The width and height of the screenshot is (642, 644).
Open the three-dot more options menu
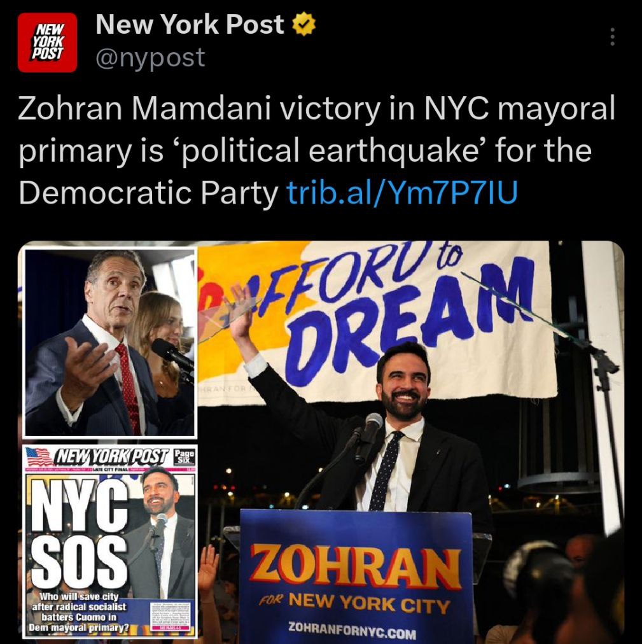[x=612, y=37]
